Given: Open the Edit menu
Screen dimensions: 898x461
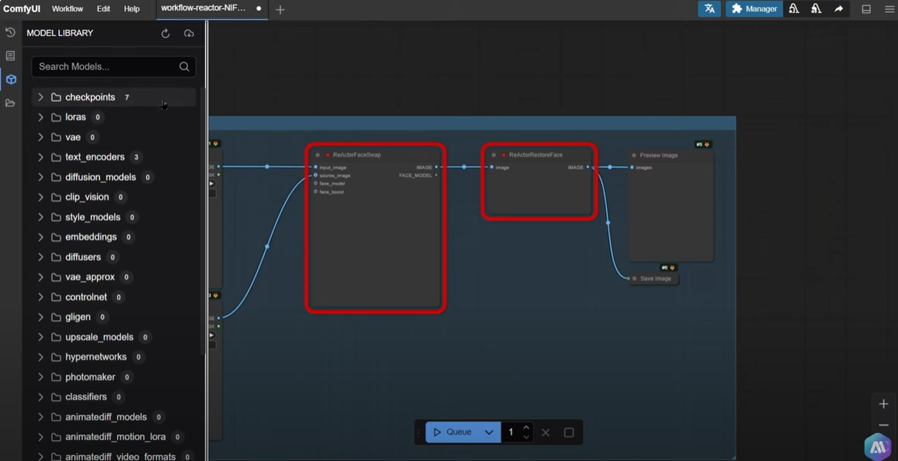Looking at the screenshot, I should [103, 9].
